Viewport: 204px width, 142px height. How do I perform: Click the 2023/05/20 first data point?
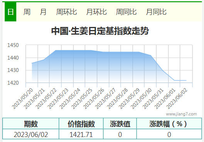coord(32,63)
